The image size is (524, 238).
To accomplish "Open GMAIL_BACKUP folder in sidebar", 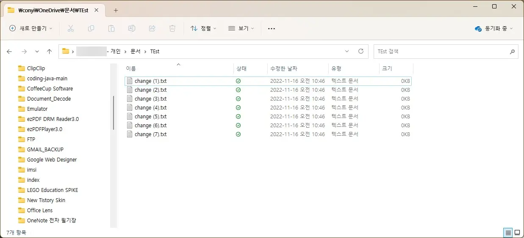I will pos(45,149).
